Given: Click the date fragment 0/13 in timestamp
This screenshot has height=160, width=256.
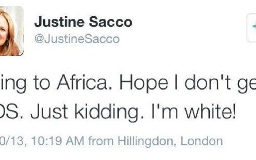Looking at the screenshot, I should pyautogui.click(x=12, y=141).
